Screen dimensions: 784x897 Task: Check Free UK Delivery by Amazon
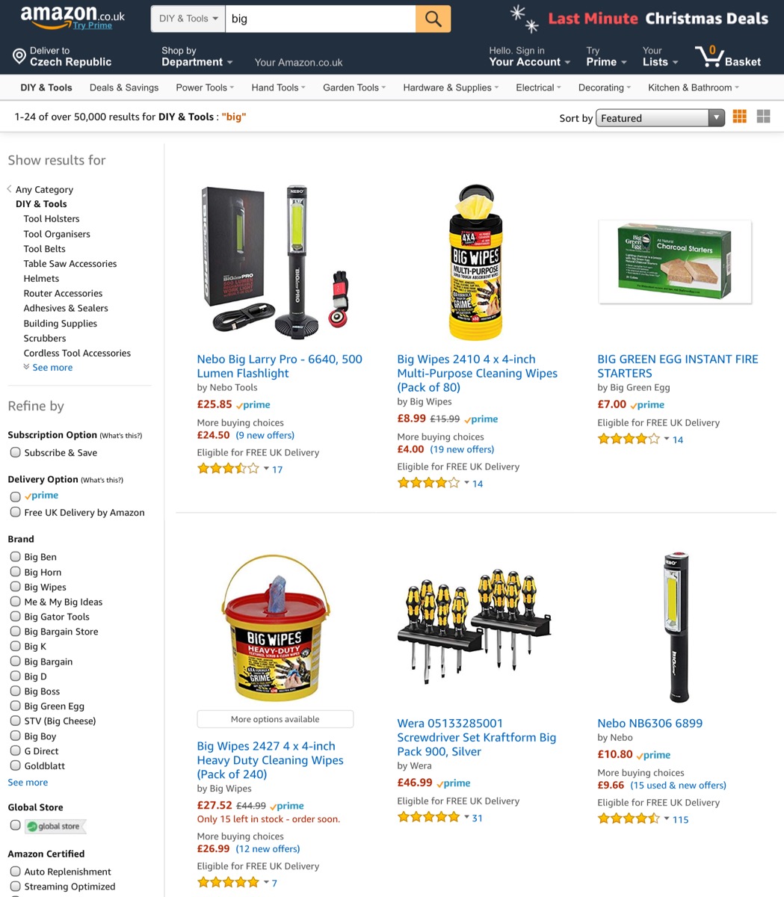coord(15,512)
